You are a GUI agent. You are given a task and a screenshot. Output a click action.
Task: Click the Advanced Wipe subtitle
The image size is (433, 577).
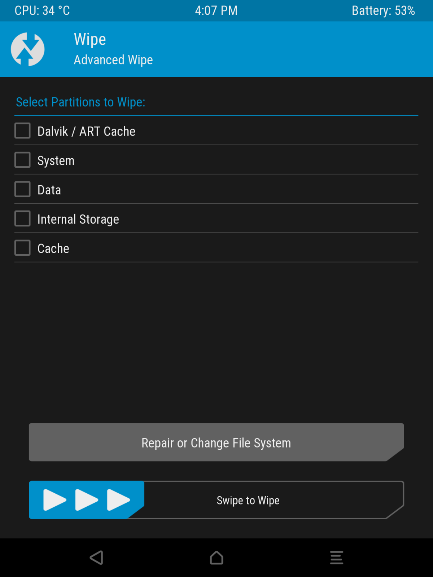tap(113, 60)
